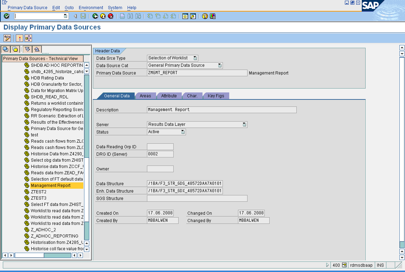
Task: Collapse the subtree using double down-arrow icon
Action: pyautogui.click(x=28, y=49)
